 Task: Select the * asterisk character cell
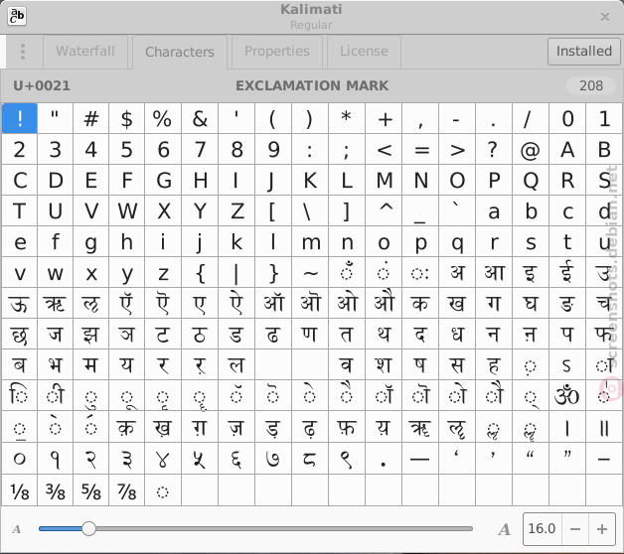point(347,118)
